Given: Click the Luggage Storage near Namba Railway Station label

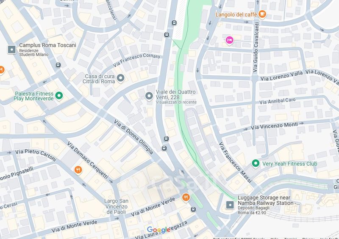Looking at the screenshot, I should coord(269,201).
